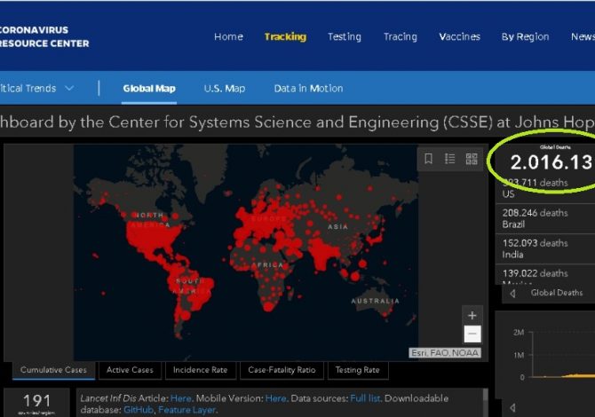The image size is (595, 417).
Task: Select the Brazil 208.246 deaths row
Action: tap(545, 218)
